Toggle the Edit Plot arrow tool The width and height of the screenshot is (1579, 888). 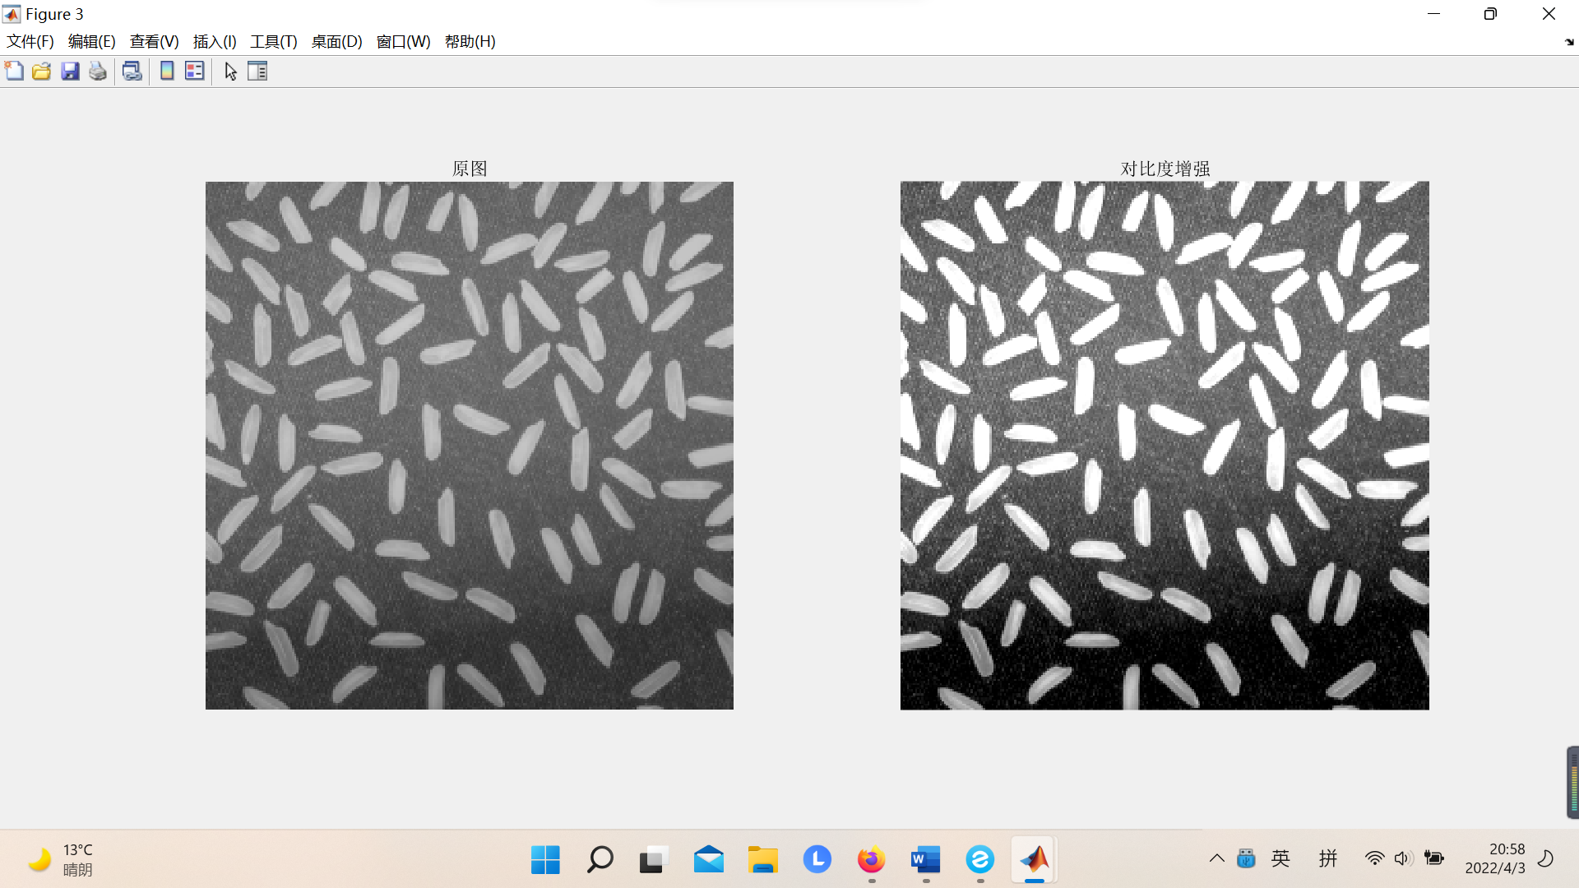click(230, 72)
